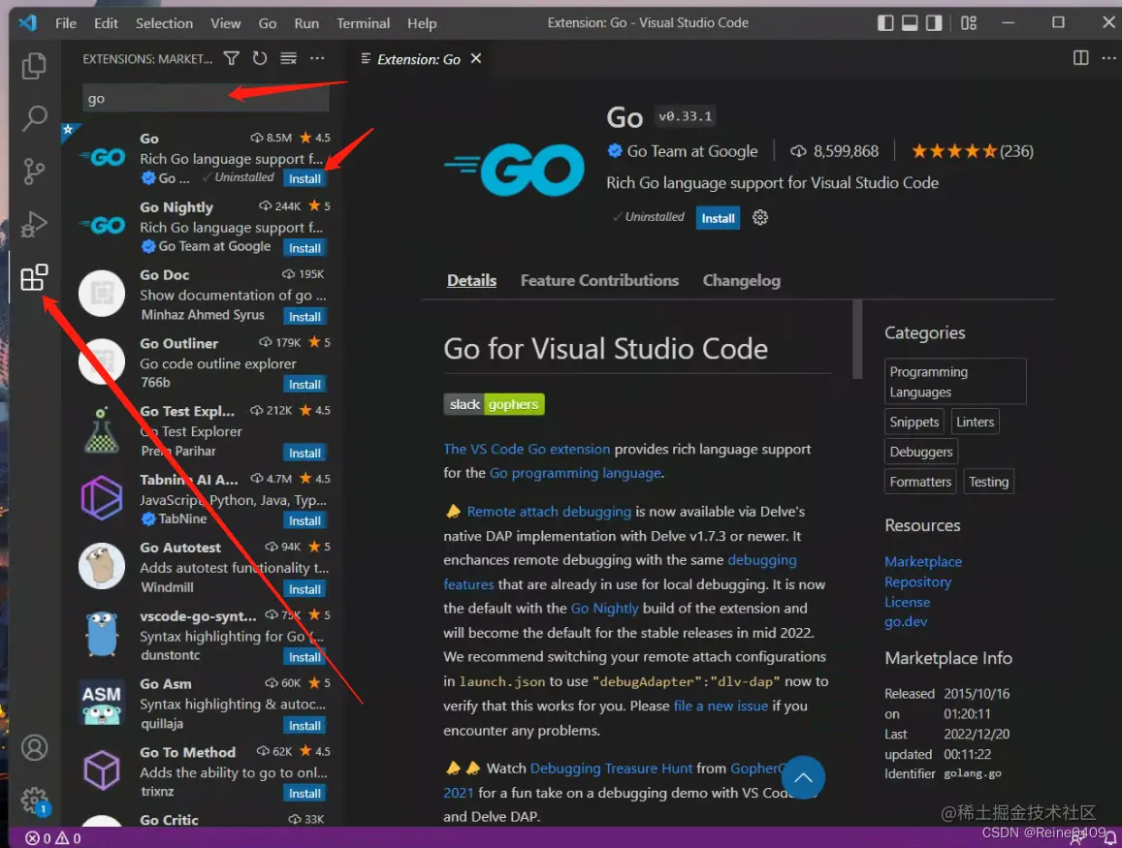Click the large Go extension logo
Screen dimensions: 1122x848
(x=515, y=169)
